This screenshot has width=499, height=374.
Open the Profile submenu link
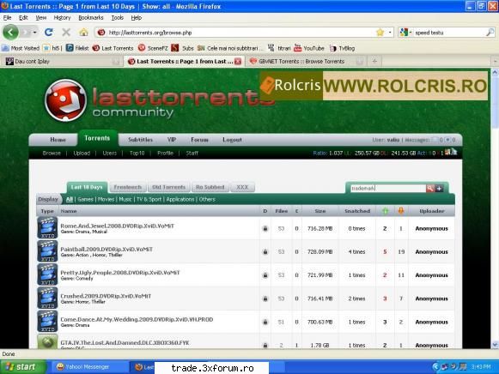pos(165,153)
